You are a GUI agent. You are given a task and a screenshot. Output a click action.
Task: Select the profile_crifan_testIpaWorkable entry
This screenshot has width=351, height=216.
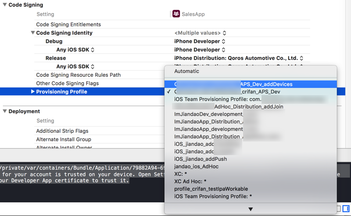point(211,189)
